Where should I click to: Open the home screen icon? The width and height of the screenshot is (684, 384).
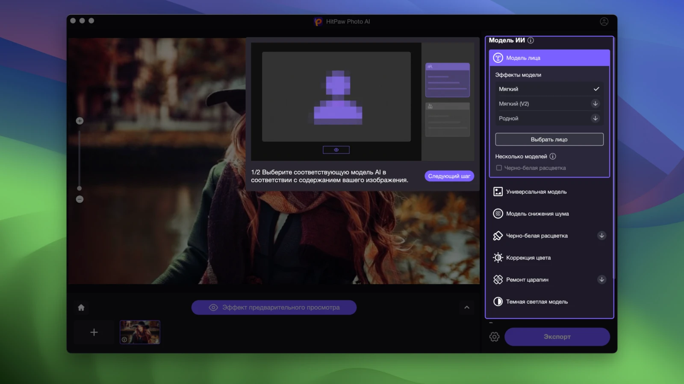point(81,308)
